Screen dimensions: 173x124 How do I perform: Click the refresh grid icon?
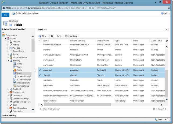pos(167,41)
